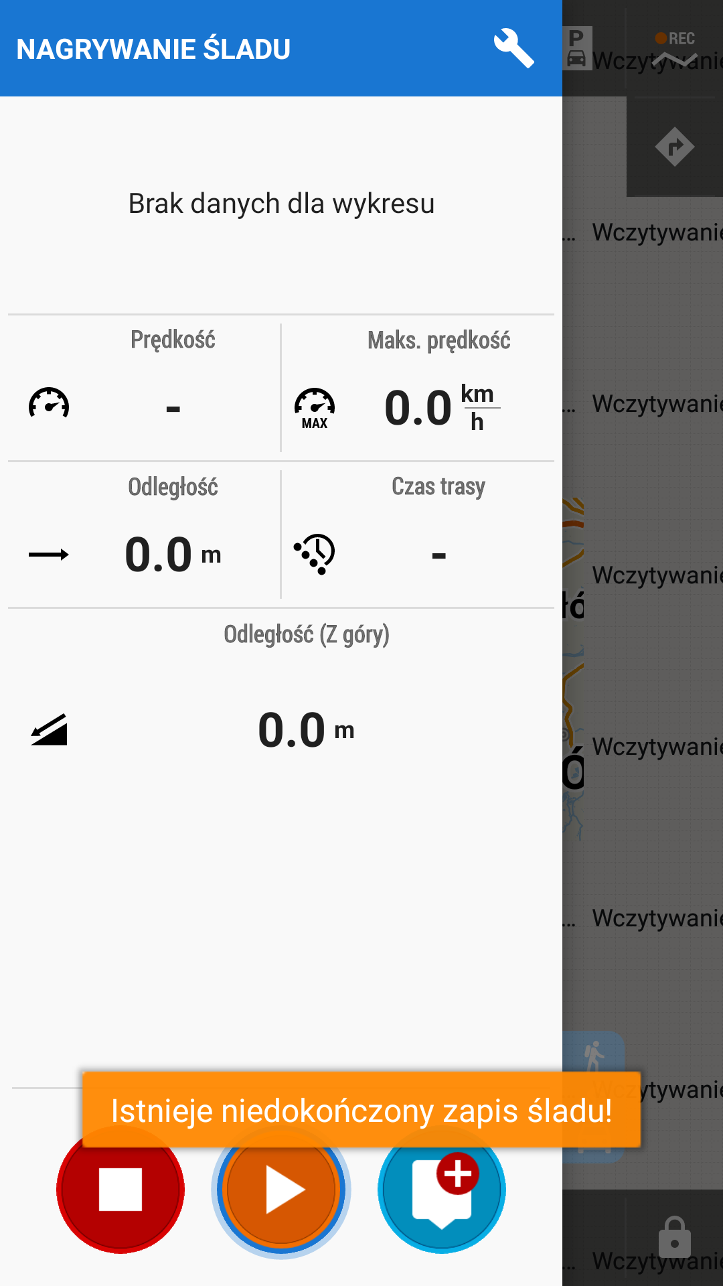The height and width of the screenshot is (1286, 723).
Task: Tap the REC track recording indicator
Action: tap(675, 48)
